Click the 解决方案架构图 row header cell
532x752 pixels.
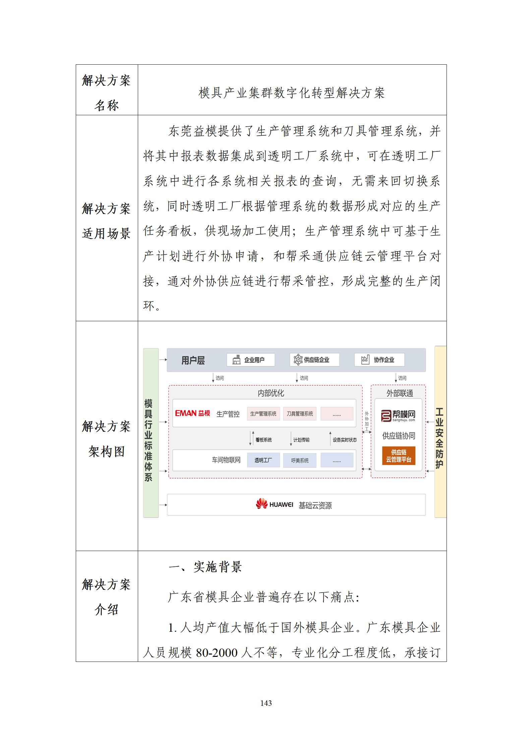(107, 438)
